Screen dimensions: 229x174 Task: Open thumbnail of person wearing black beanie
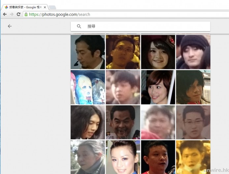193,52
